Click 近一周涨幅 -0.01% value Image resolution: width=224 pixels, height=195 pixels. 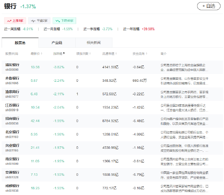pos(28,29)
